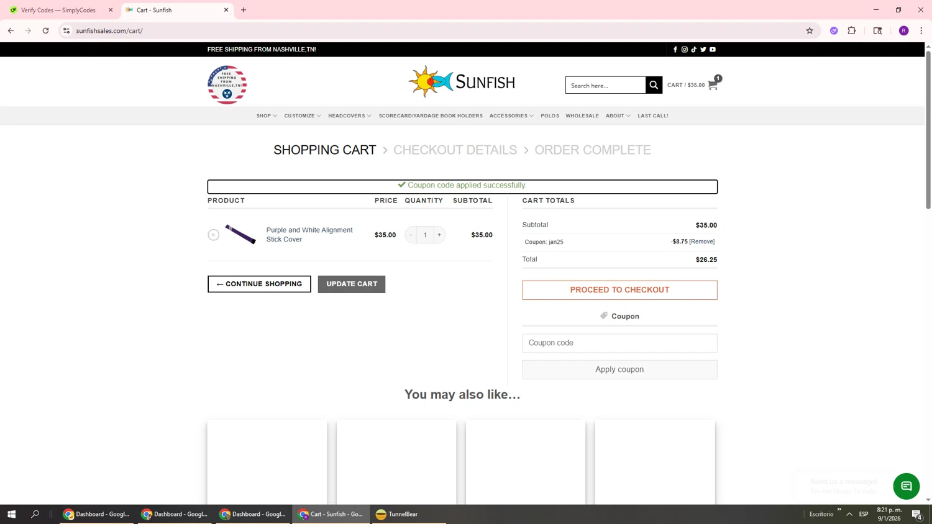Click the Coupon code field

(619, 343)
